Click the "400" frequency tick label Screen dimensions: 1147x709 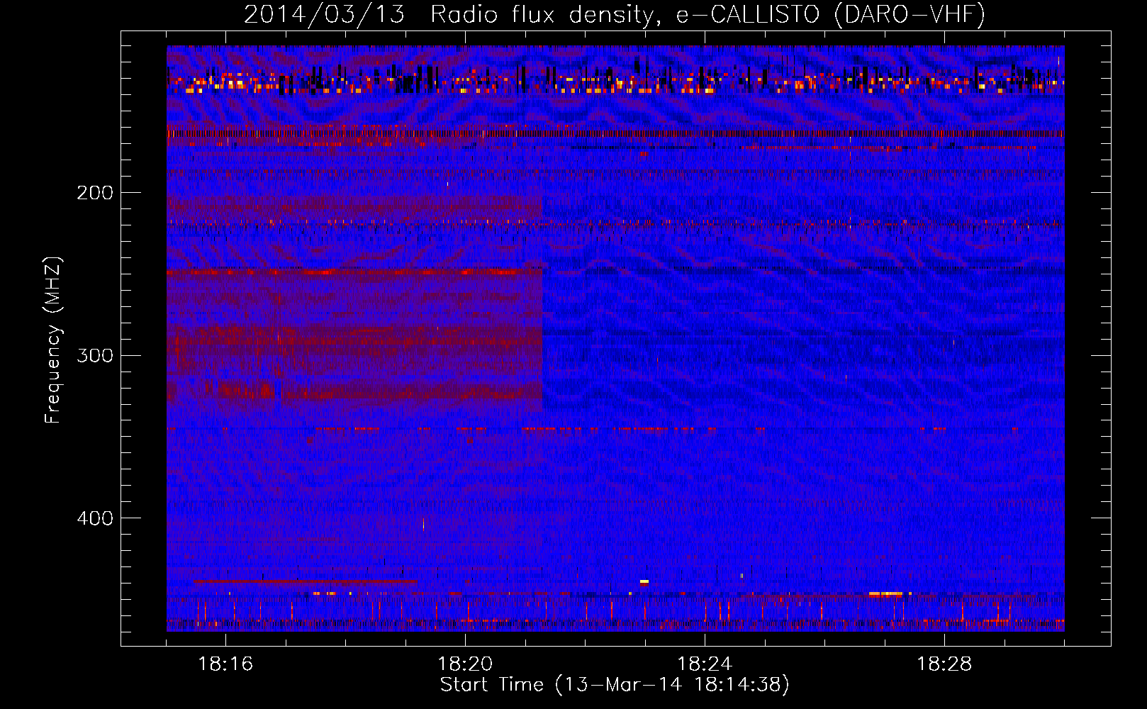tap(95, 518)
